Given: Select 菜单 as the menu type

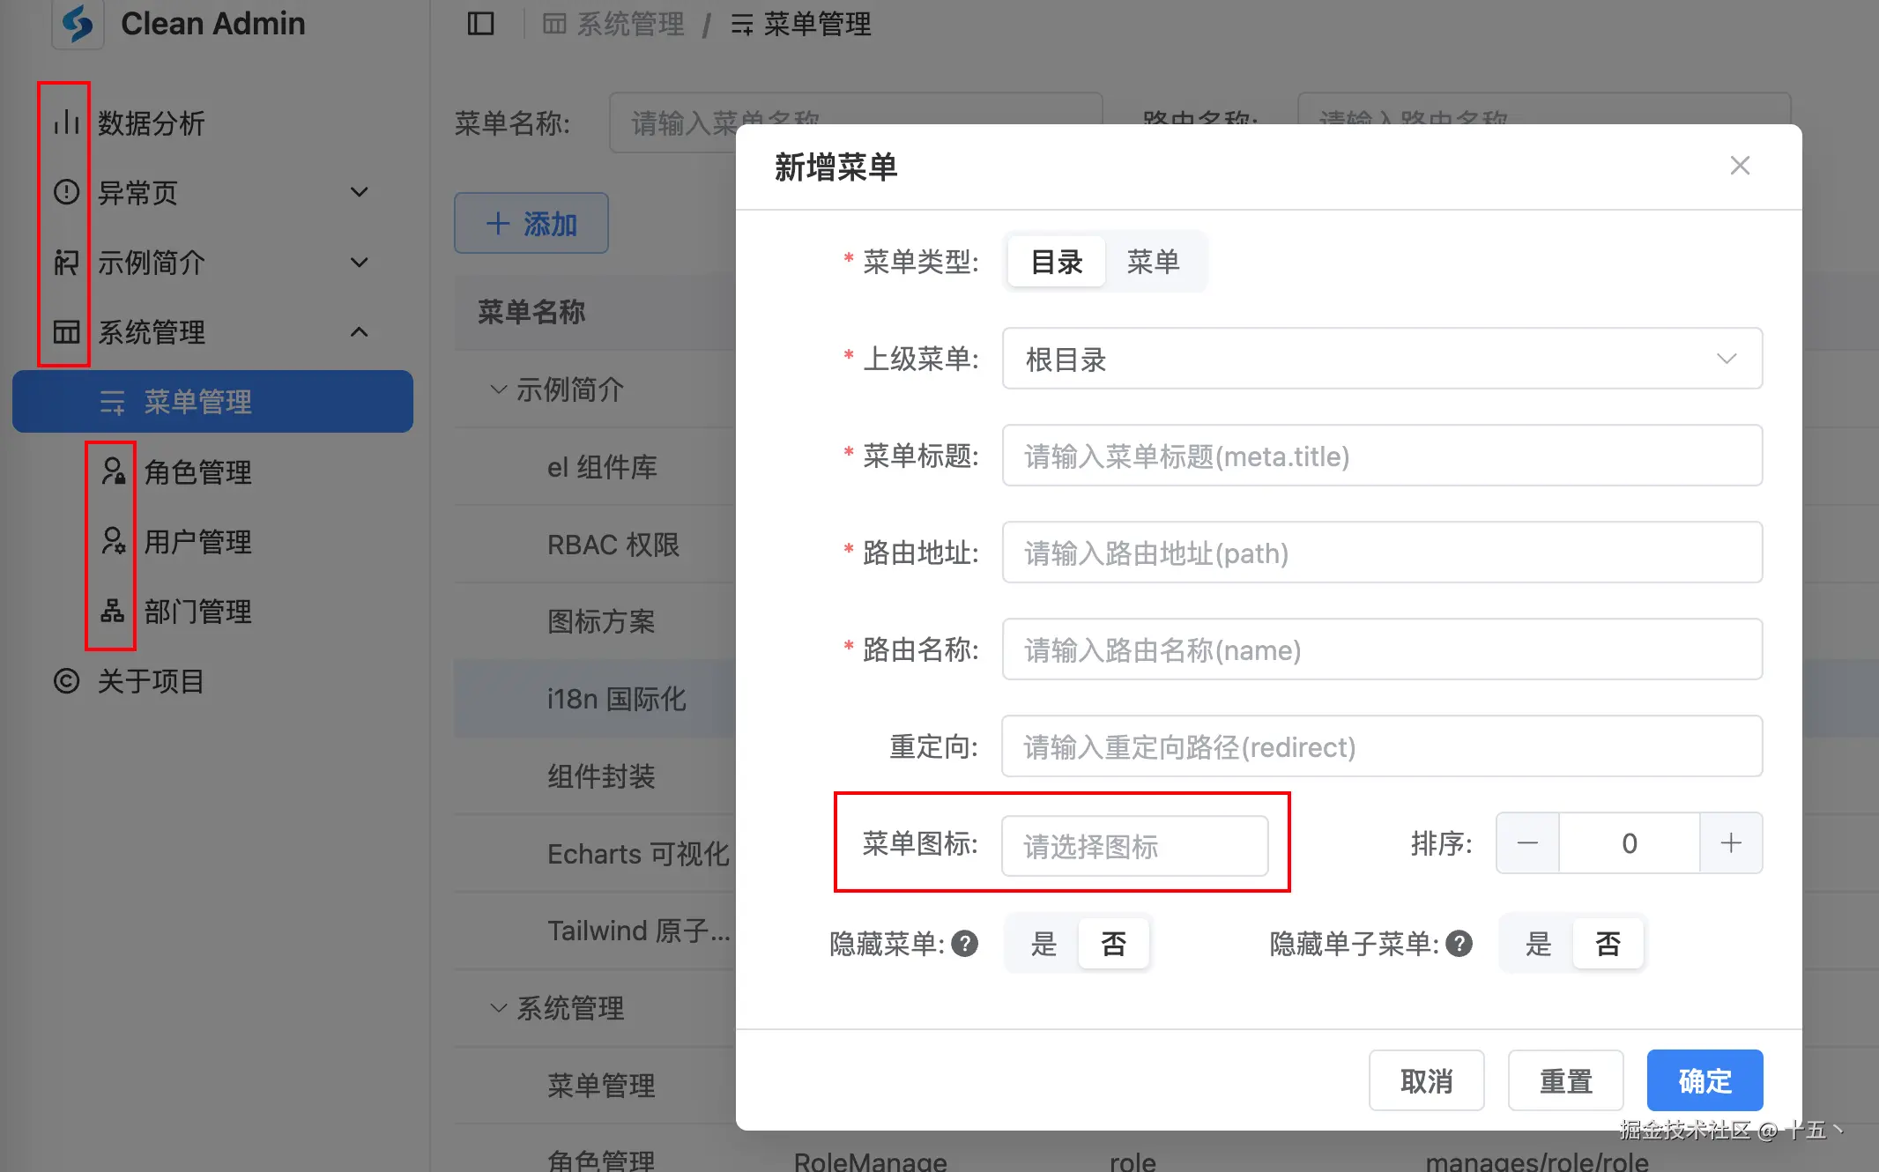Looking at the screenshot, I should [x=1152, y=262].
